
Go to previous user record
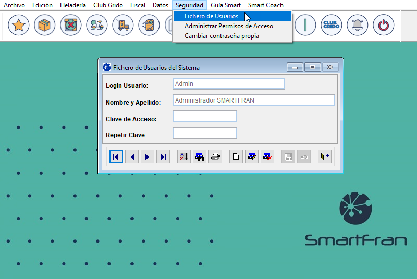(x=132, y=157)
